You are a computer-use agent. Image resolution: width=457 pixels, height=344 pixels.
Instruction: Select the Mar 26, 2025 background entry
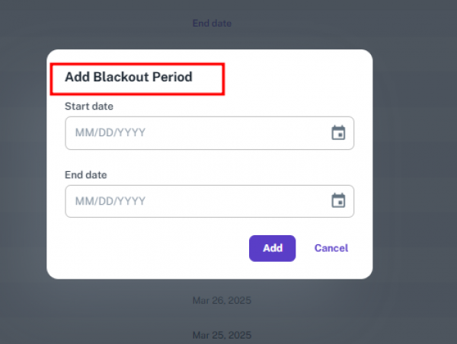click(x=222, y=301)
